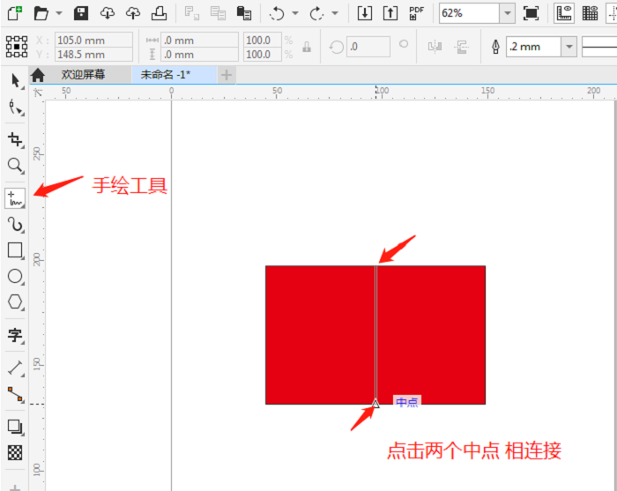The height and width of the screenshot is (491, 617).
Task: Select the Artistic Media tool
Action: pyautogui.click(x=15, y=224)
